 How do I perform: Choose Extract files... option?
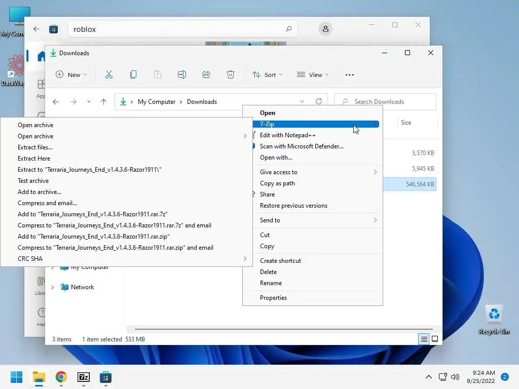pyautogui.click(x=126, y=147)
